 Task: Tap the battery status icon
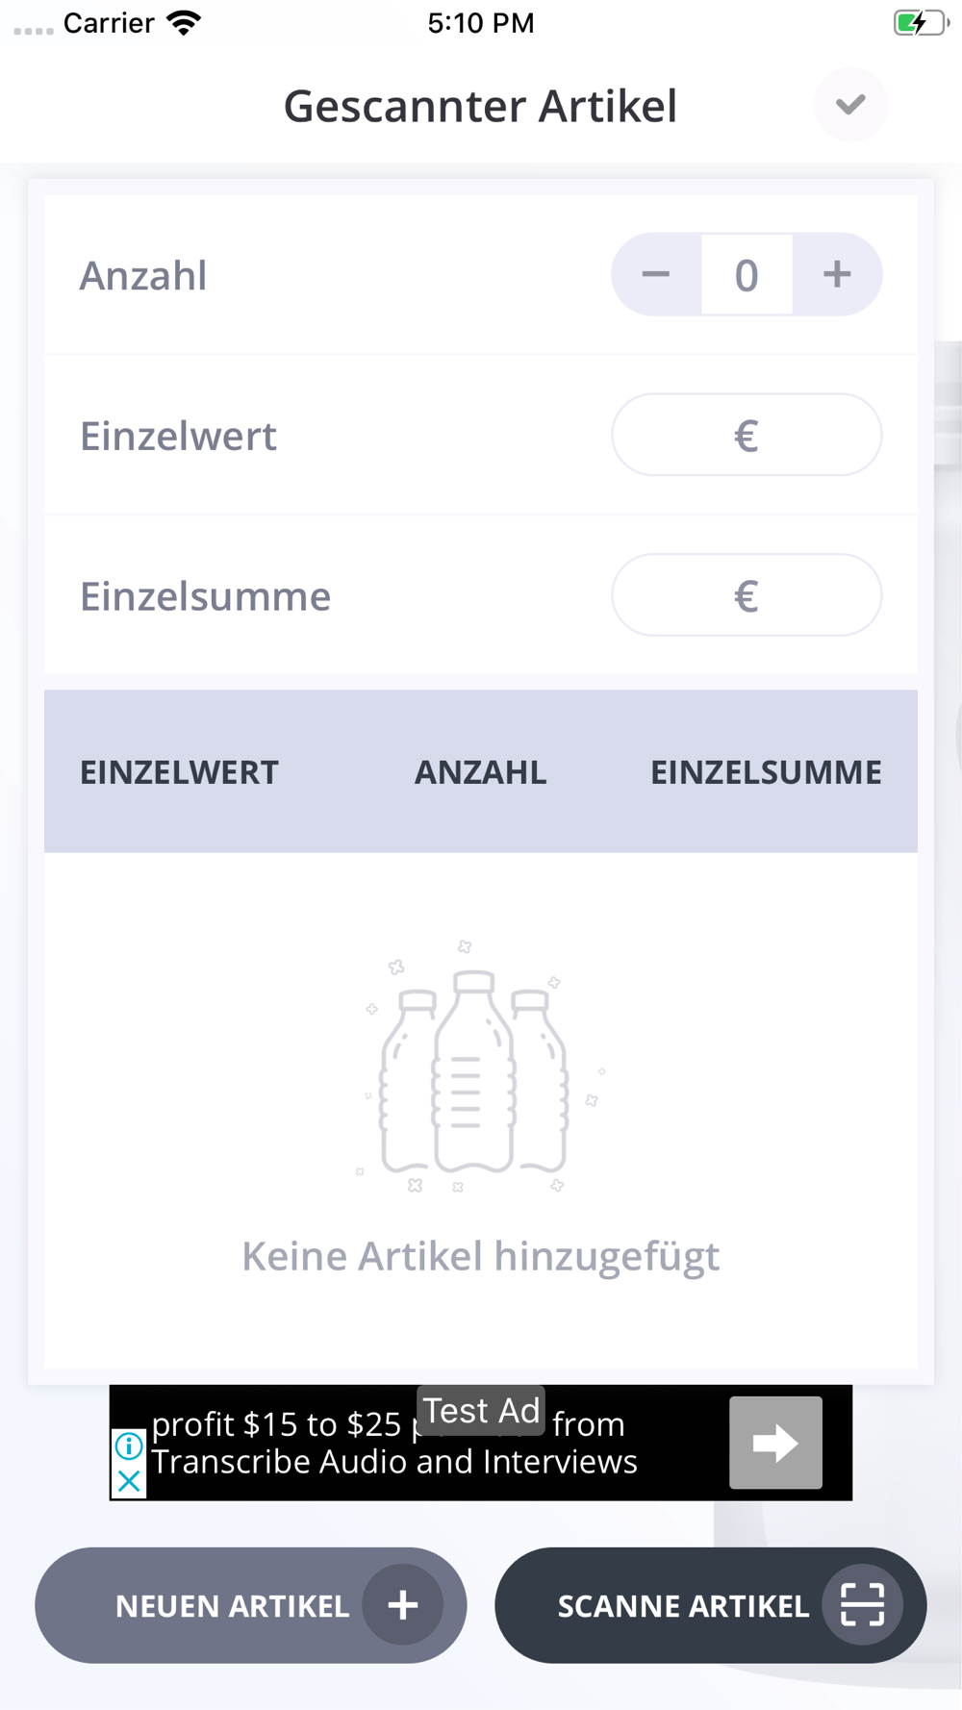pyautogui.click(x=920, y=23)
